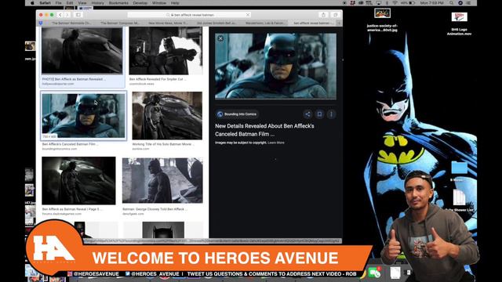Open the AirPlay display menu icon
The image size is (502, 282).
[378, 3]
